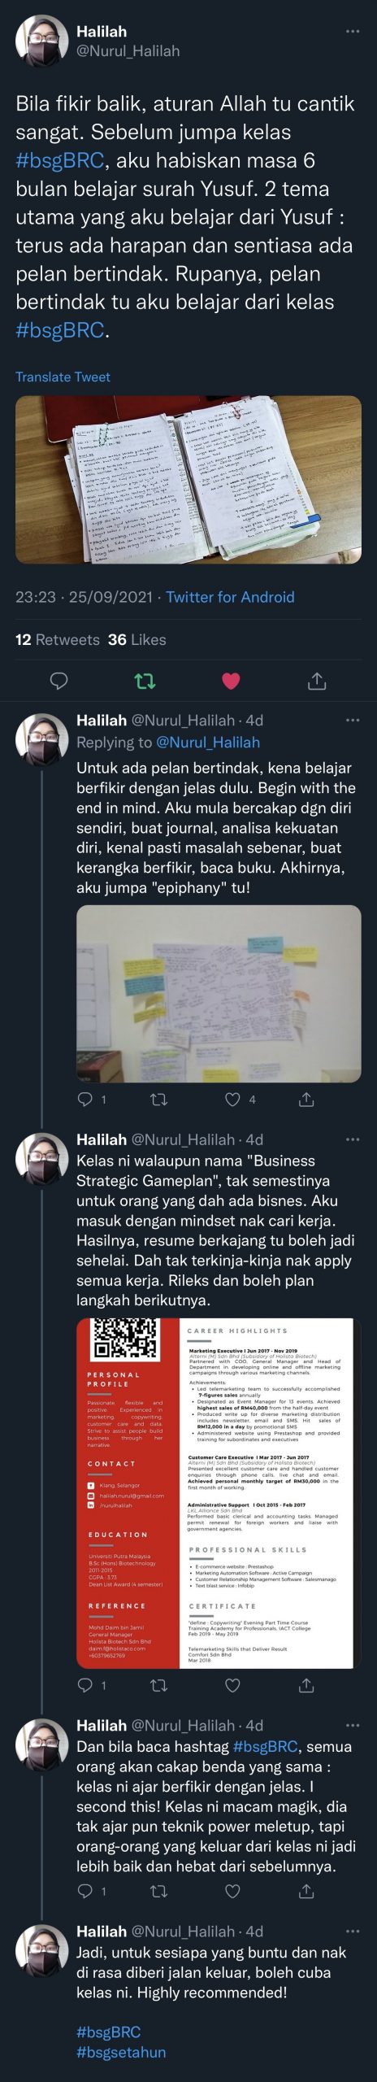The image size is (377, 2082).
Task: Retweet the resume reply tweet
Action: pyautogui.click(x=159, y=1686)
